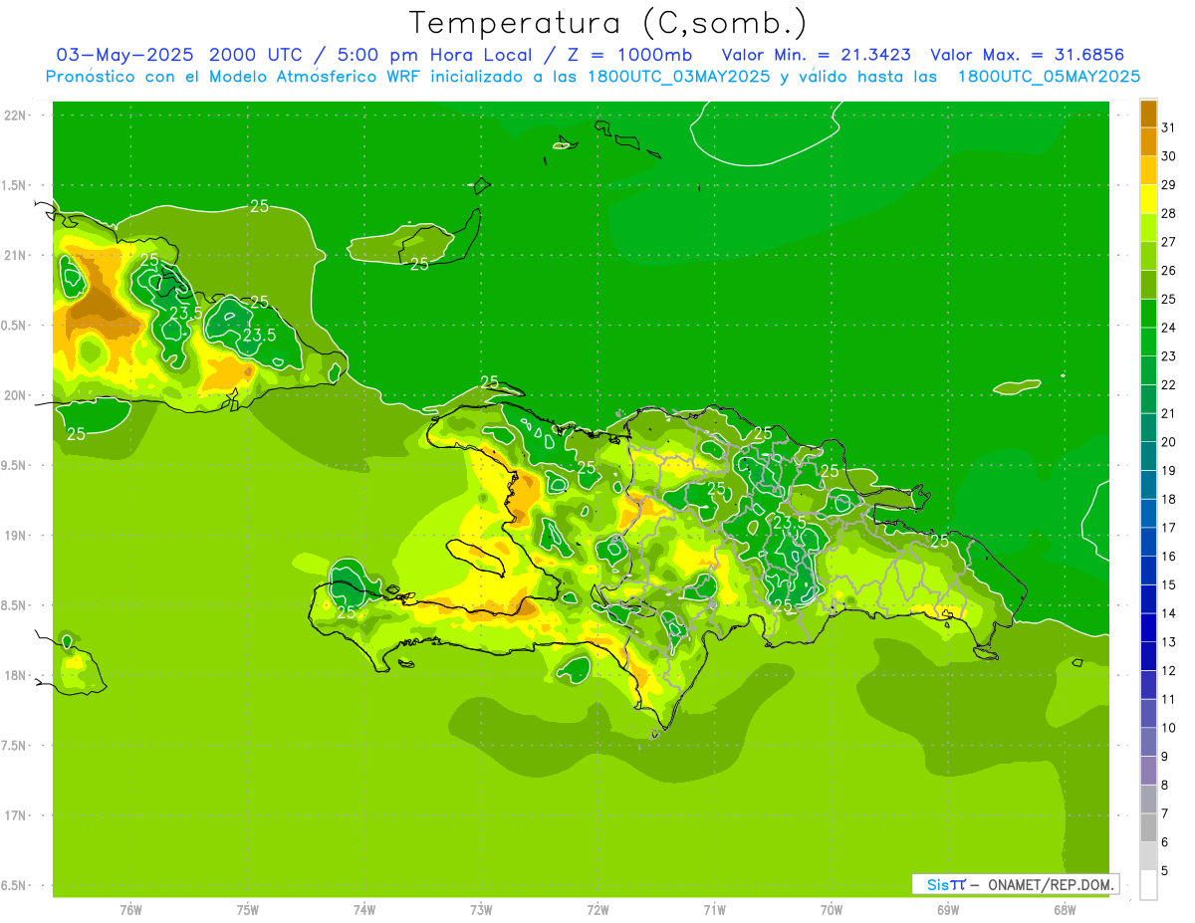
Task: Click the colorbar segment between 28 and 29
Action: pyautogui.click(x=1148, y=200)
